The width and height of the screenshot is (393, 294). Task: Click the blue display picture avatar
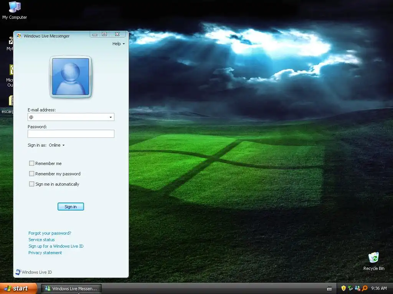click(x=71, y=77)
